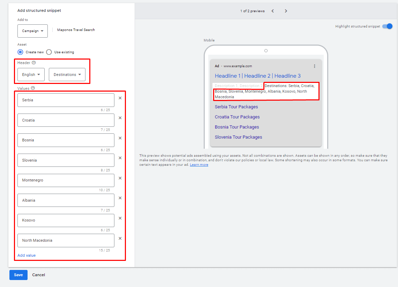
Task: Toggle Highlight structured snippet switch
Action: pyautogui.click(x=387, y=26)
